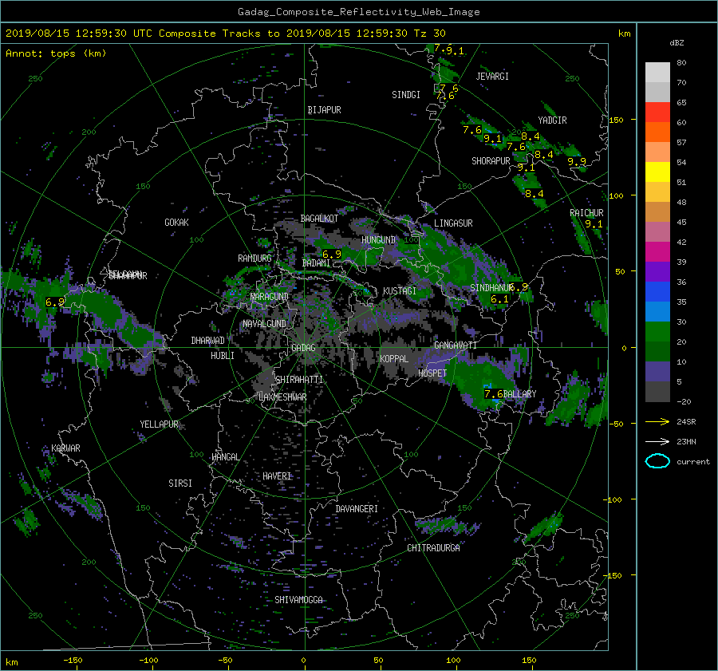Click the SINDGI city label
The width and height of the screenshot is (718, 671).
pyautogui.click(x=406, y=95)
